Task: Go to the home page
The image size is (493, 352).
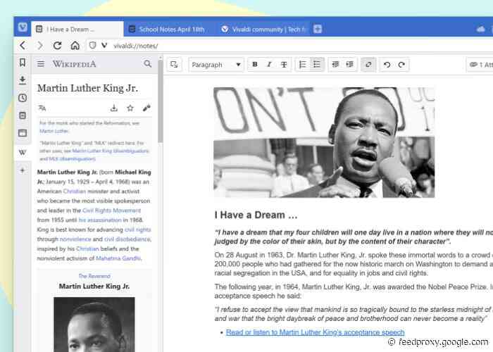Action: pyautogui.click(x=75, y=46)
